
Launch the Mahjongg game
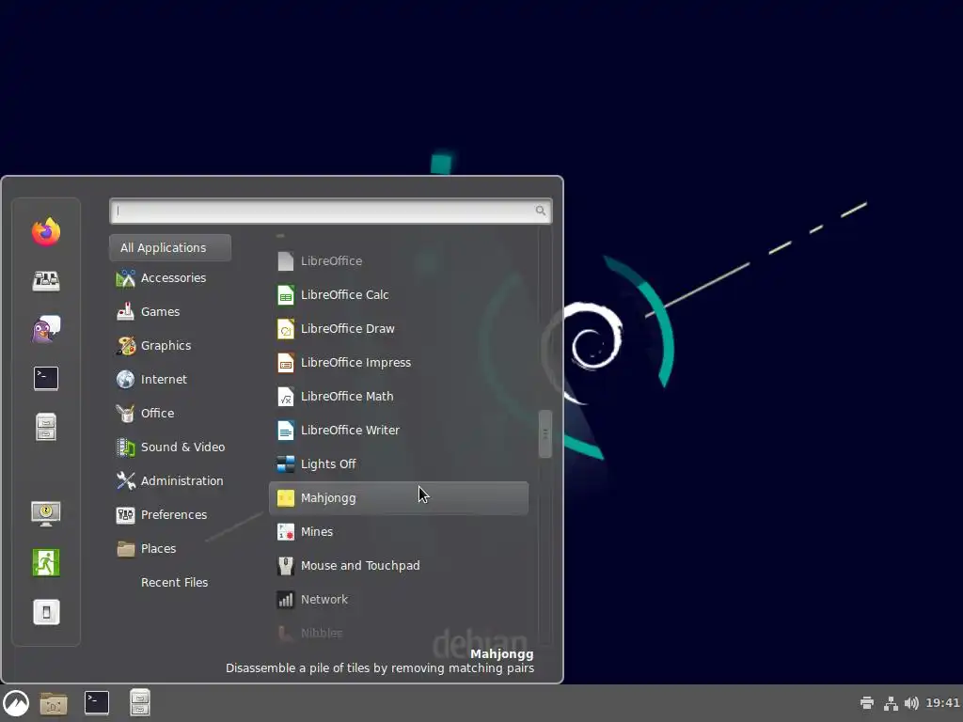coord(399,498)
